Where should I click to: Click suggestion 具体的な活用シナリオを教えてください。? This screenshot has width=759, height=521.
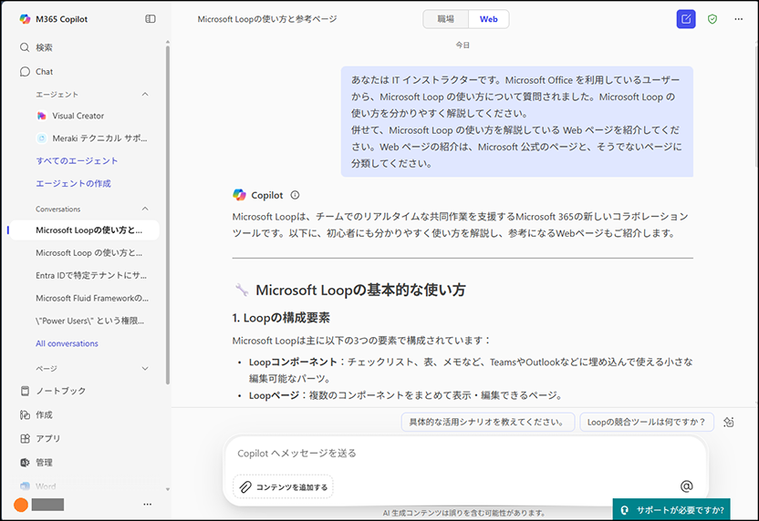[488, 422]
